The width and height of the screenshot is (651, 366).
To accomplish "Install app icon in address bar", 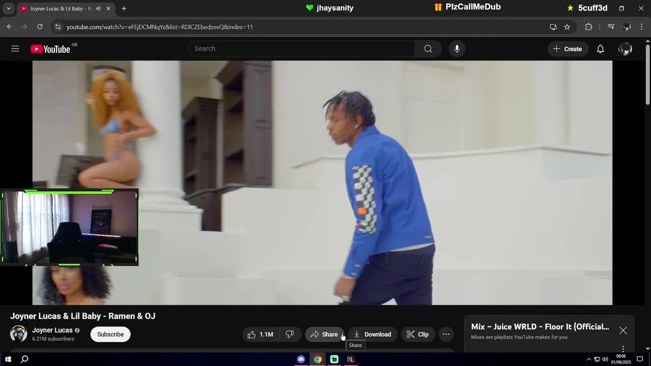I will coord(553,26).
